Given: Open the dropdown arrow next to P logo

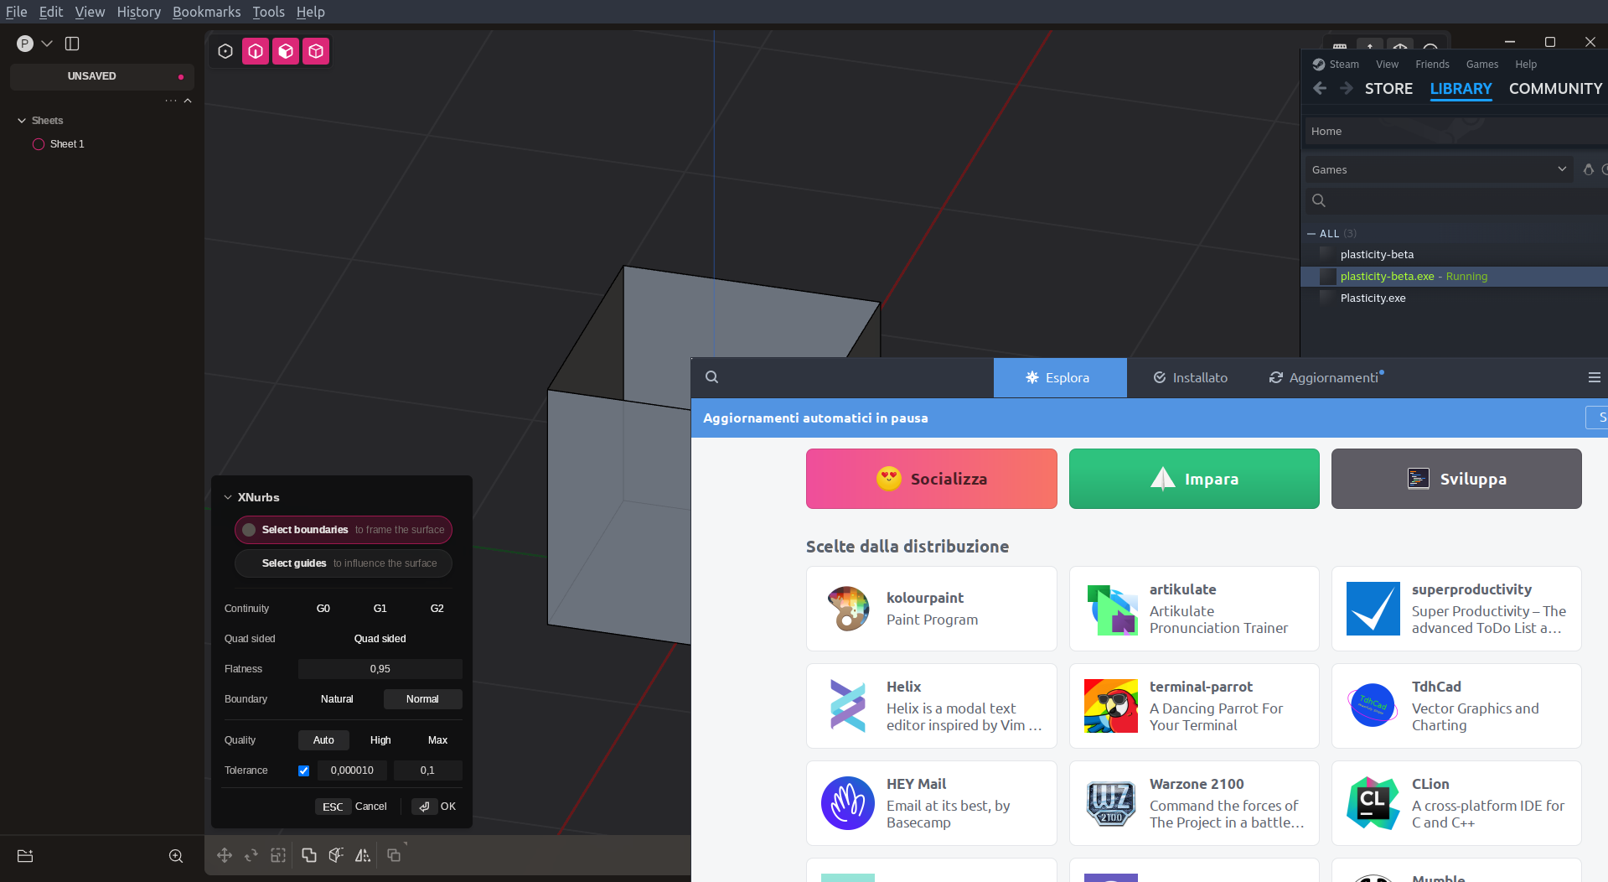Looking at the screenshot, I should coord(47,44).
